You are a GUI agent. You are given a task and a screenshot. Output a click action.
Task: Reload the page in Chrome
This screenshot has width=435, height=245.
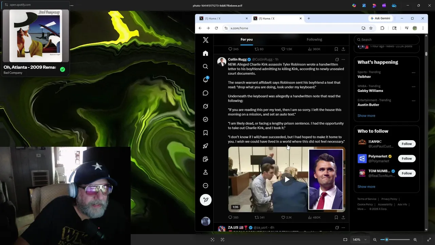(216, 28)
